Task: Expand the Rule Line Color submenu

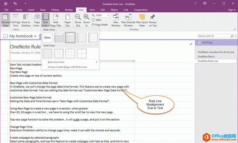Action: (x=70, y=62)
